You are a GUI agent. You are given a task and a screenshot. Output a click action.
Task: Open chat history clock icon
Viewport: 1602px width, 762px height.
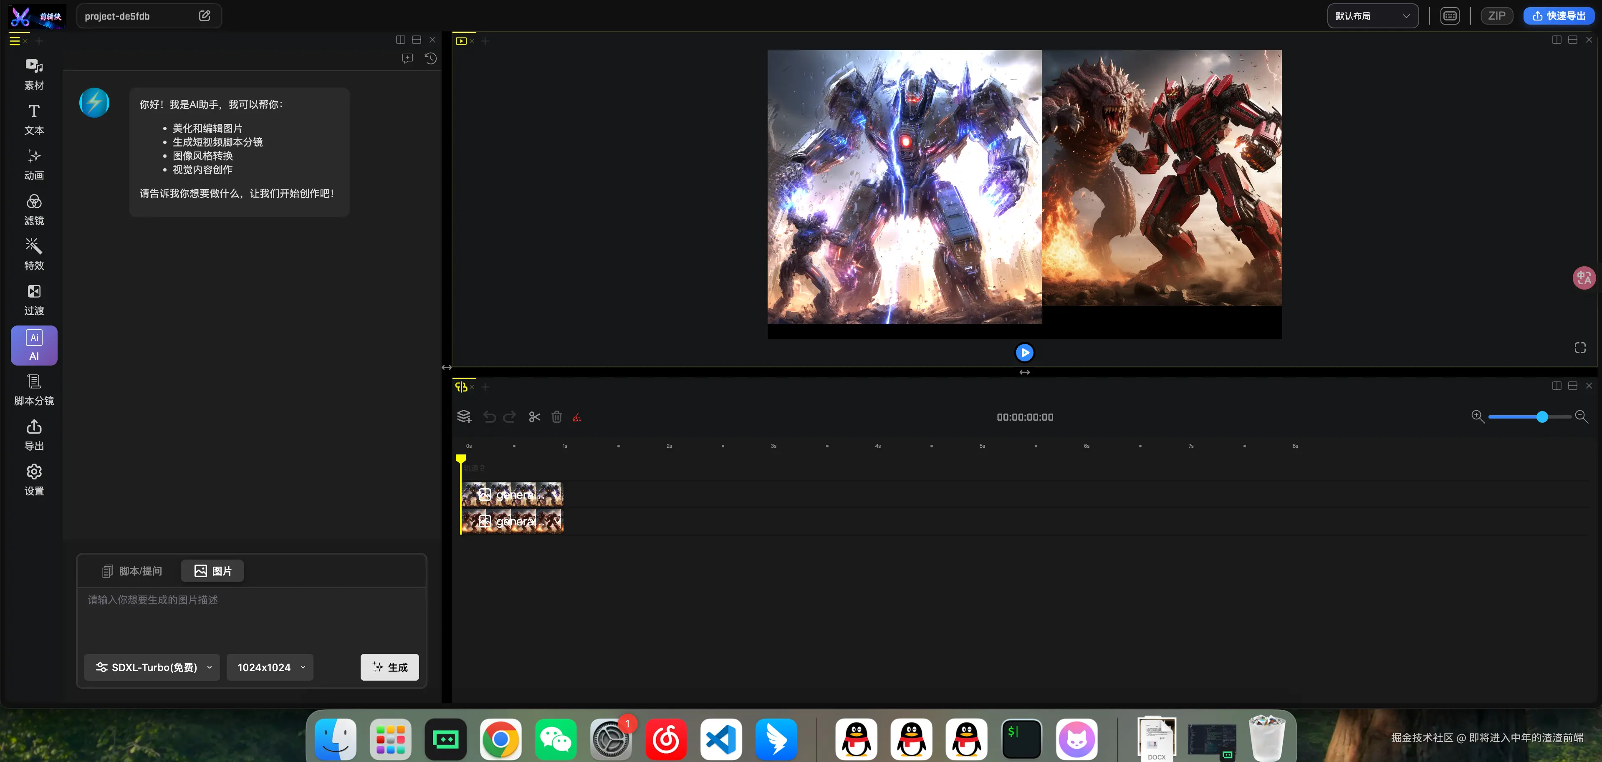pos(430,58)
